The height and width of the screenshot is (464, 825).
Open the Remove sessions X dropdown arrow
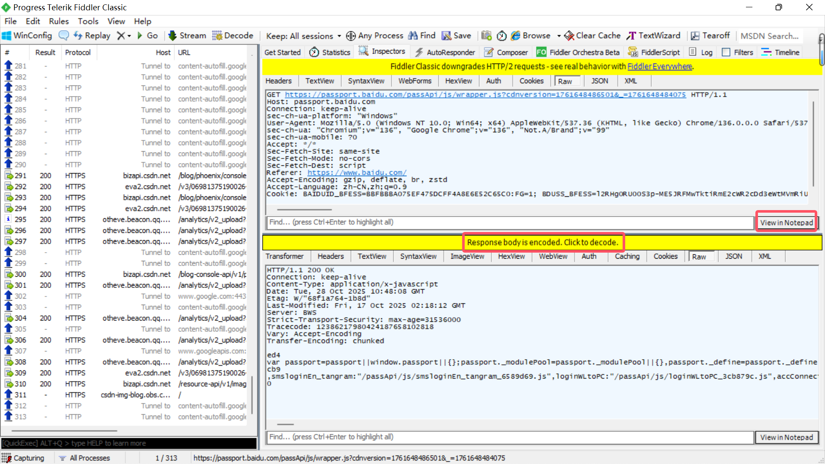(129, 36)
